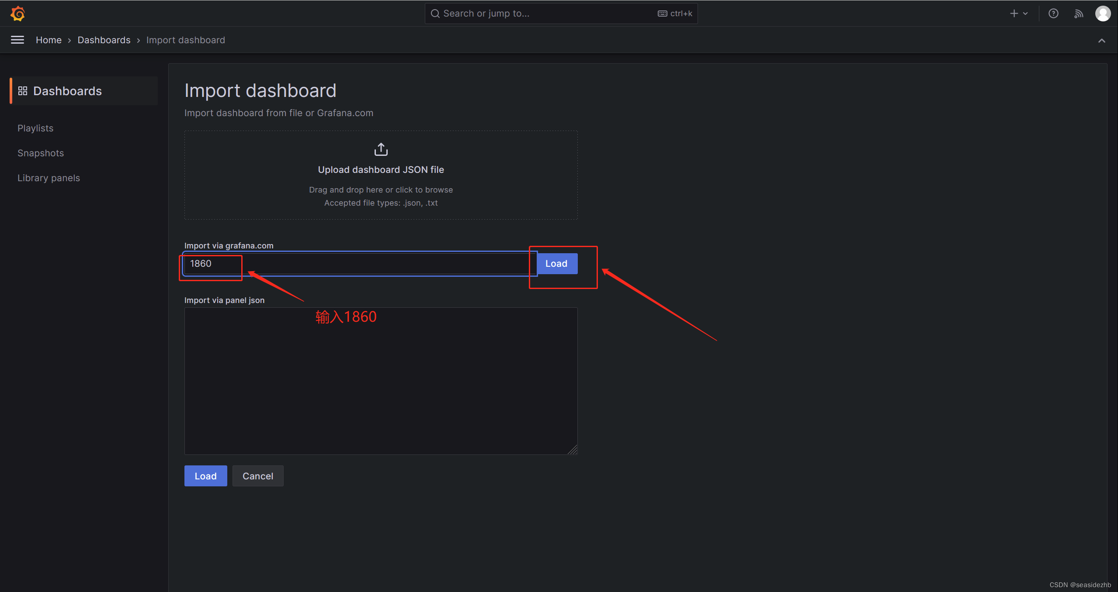This screenshot has height=592, width=1118.
Task: Open the user profile avatar
Action: pos(1103,14)
